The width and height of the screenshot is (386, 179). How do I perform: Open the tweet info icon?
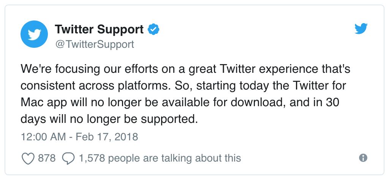363,158
